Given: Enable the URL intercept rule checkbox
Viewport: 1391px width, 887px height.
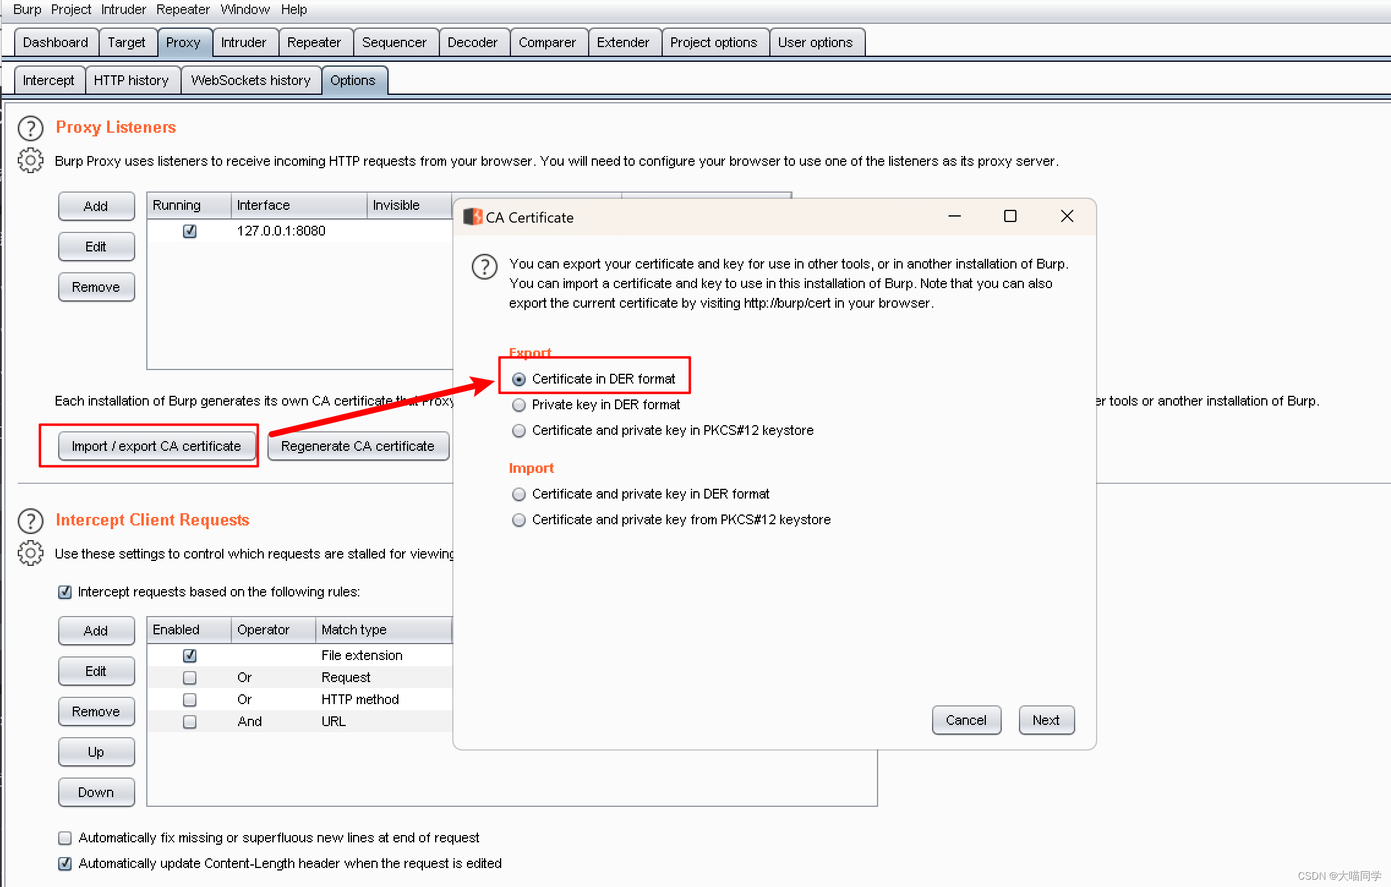Looking at the screenshot, I should tap(190, 722).
